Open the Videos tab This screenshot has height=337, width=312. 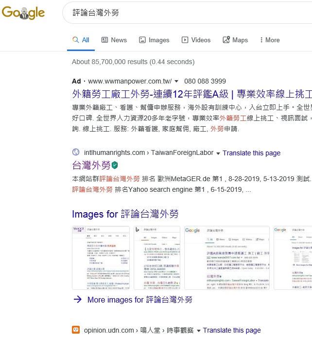pos(196,40)
